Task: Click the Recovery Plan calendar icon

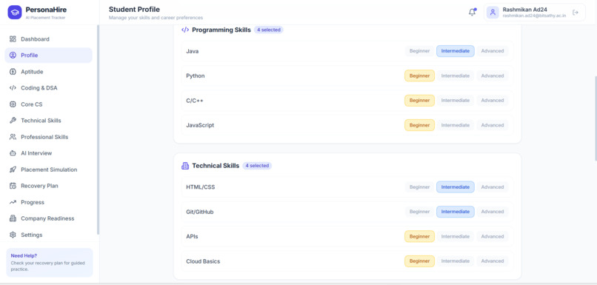Action: pyautogui.click(x=13, y=186)
